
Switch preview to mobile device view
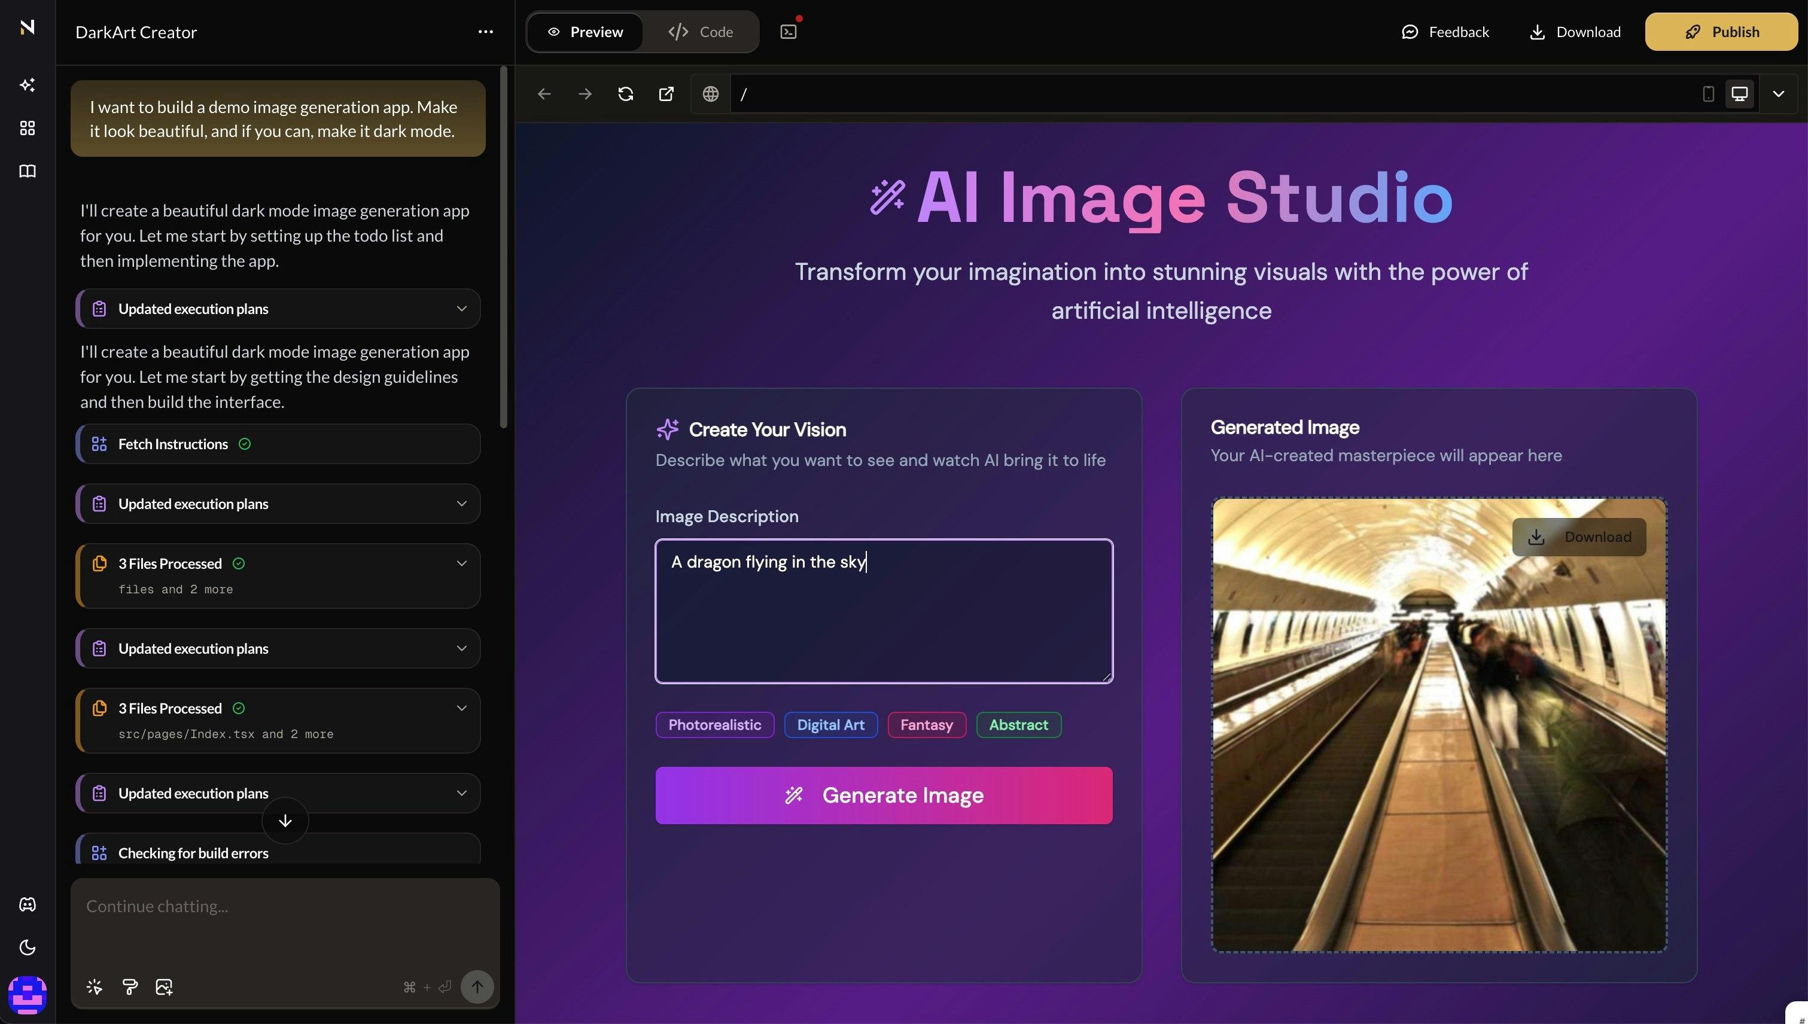(x=1707, y=92)
